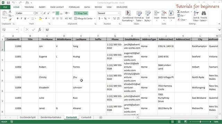The image size is (222, 124).
Task: Switch to Normal view in status bar
Action: coord(172,122)
